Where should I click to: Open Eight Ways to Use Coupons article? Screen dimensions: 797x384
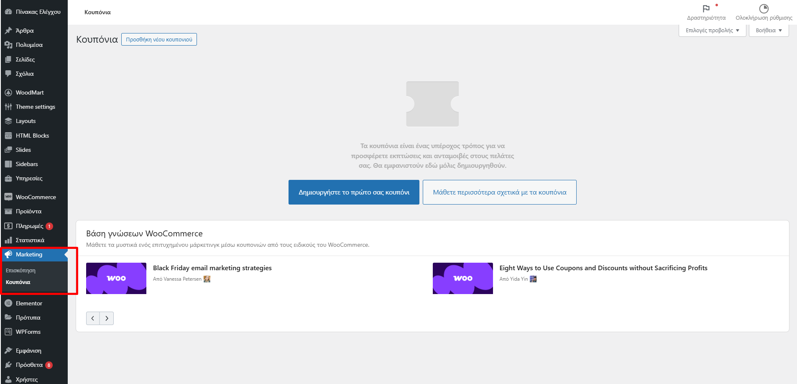(603, 268)
